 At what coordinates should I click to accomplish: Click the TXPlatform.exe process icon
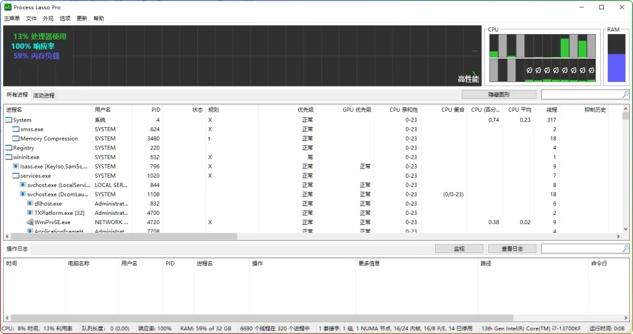(x=30, y=212)
